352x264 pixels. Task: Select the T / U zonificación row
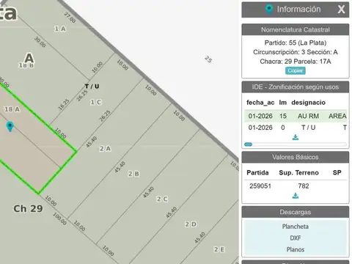296,128
